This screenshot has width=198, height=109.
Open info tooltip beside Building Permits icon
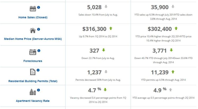point(38,70)
